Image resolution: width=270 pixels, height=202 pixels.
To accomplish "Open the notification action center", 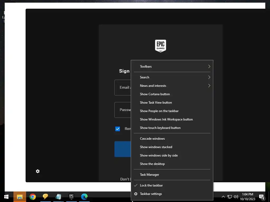I will click(262, 197).
